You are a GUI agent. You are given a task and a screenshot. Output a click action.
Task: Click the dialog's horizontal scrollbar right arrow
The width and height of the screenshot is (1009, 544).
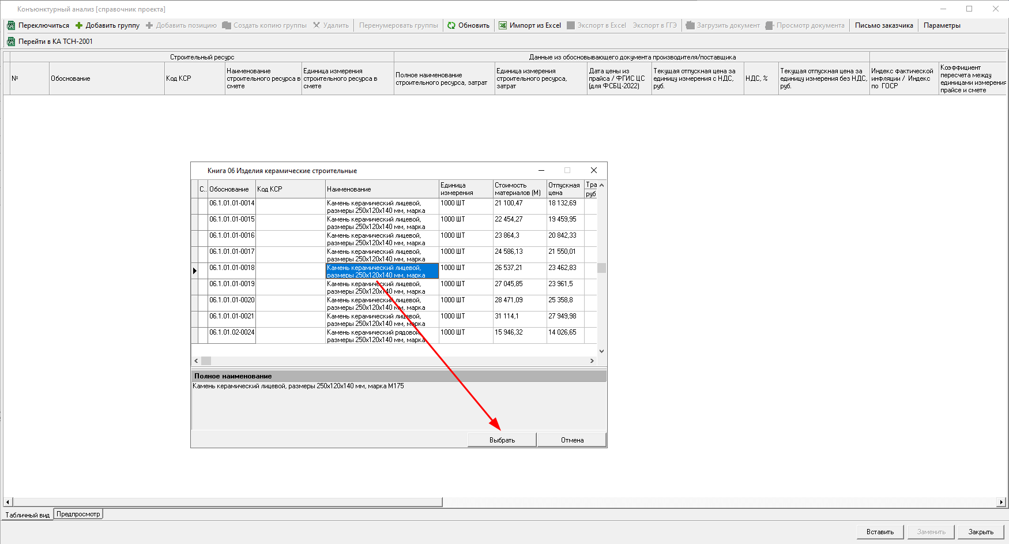pos(592,361)
